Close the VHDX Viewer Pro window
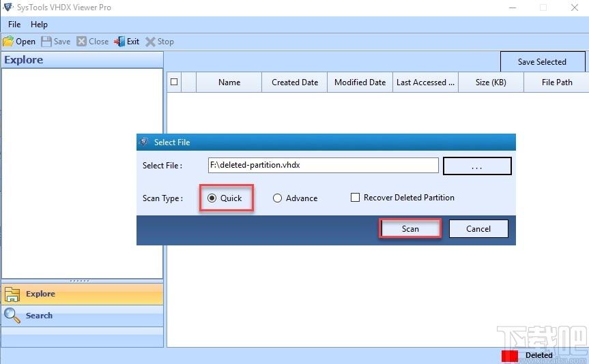This screenshot has width=589, height=364. coord(575,7)
